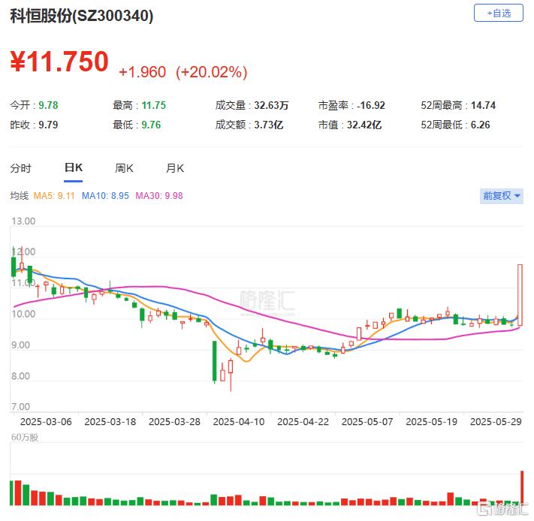Click the +20.02% change percentage
The width and height of the screenshot is (534, 521).
click(x=212, y=72)
